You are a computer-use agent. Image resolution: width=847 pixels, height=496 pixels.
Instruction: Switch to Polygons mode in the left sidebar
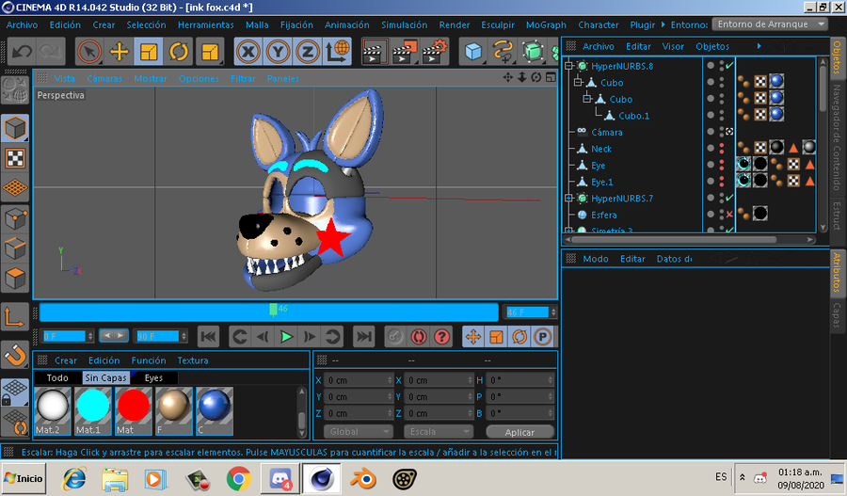coord(15,279)
